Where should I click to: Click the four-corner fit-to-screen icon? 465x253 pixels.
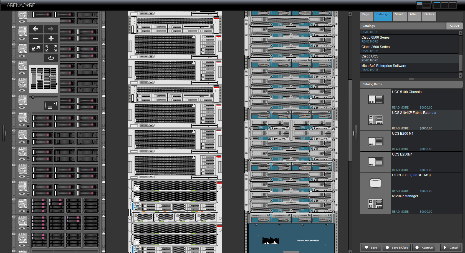click(x=51, y=48)
